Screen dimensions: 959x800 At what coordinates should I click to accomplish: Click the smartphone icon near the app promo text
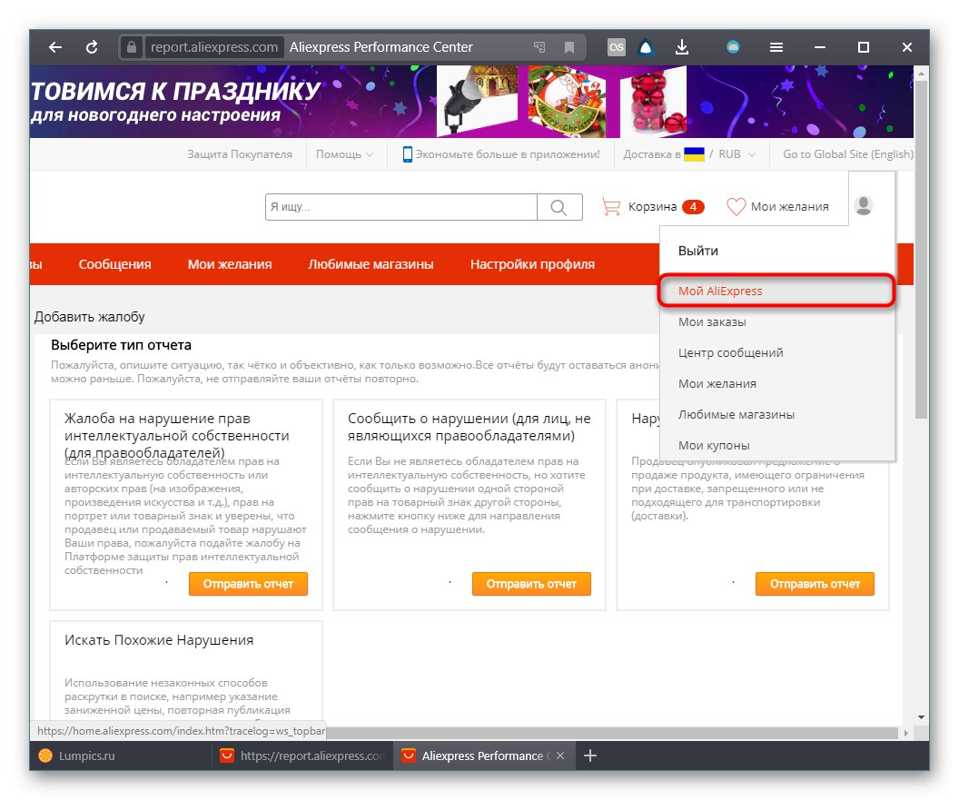407,154
